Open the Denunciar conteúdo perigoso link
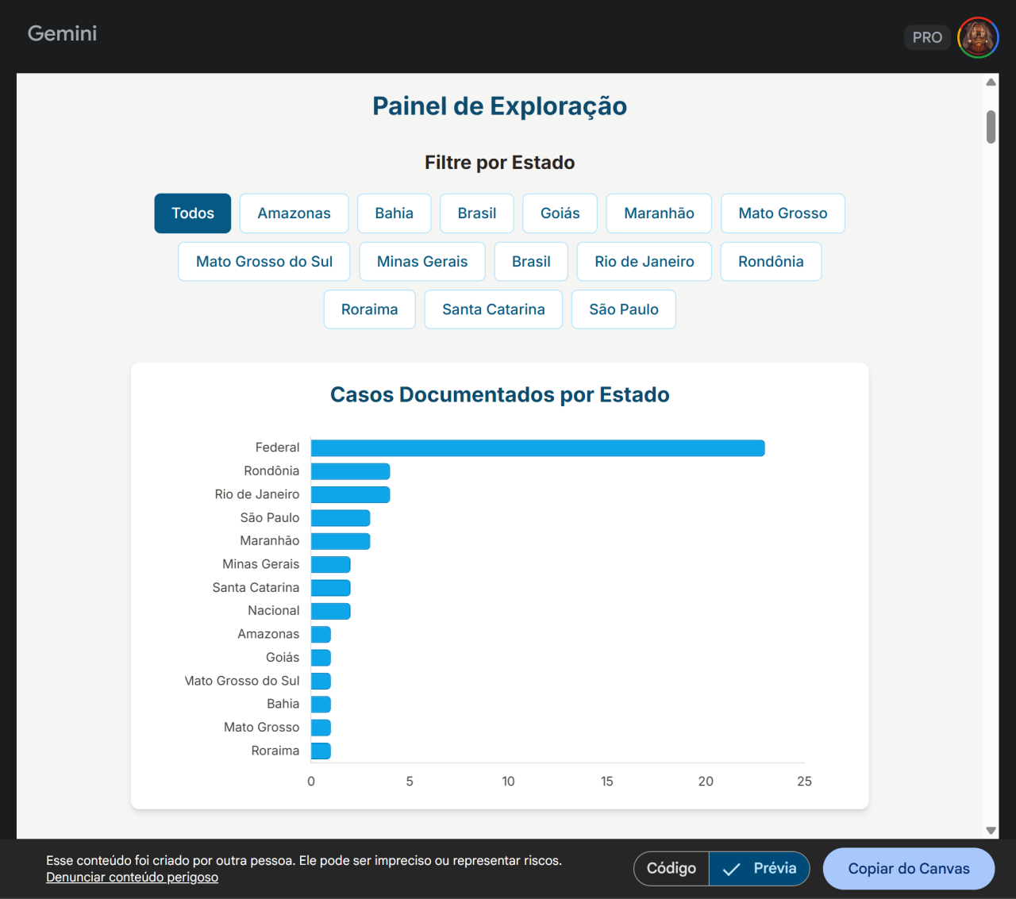The width and height of the screenshot is (1016, 899). click(132, 877)
